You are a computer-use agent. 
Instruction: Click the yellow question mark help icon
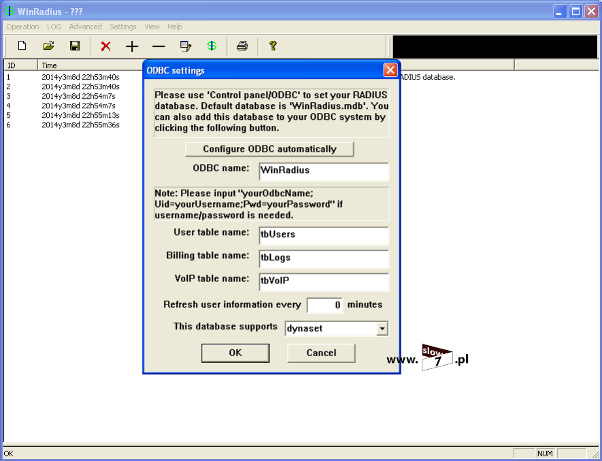(273, 46)
